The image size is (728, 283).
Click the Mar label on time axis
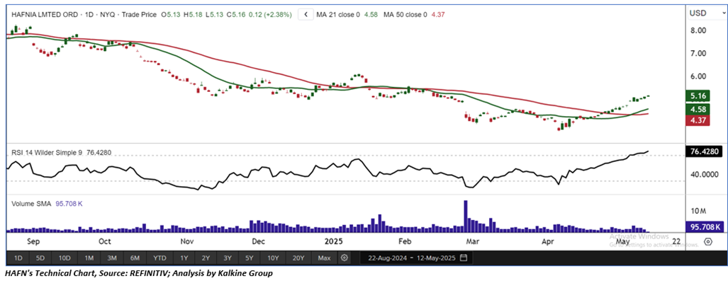472,241
